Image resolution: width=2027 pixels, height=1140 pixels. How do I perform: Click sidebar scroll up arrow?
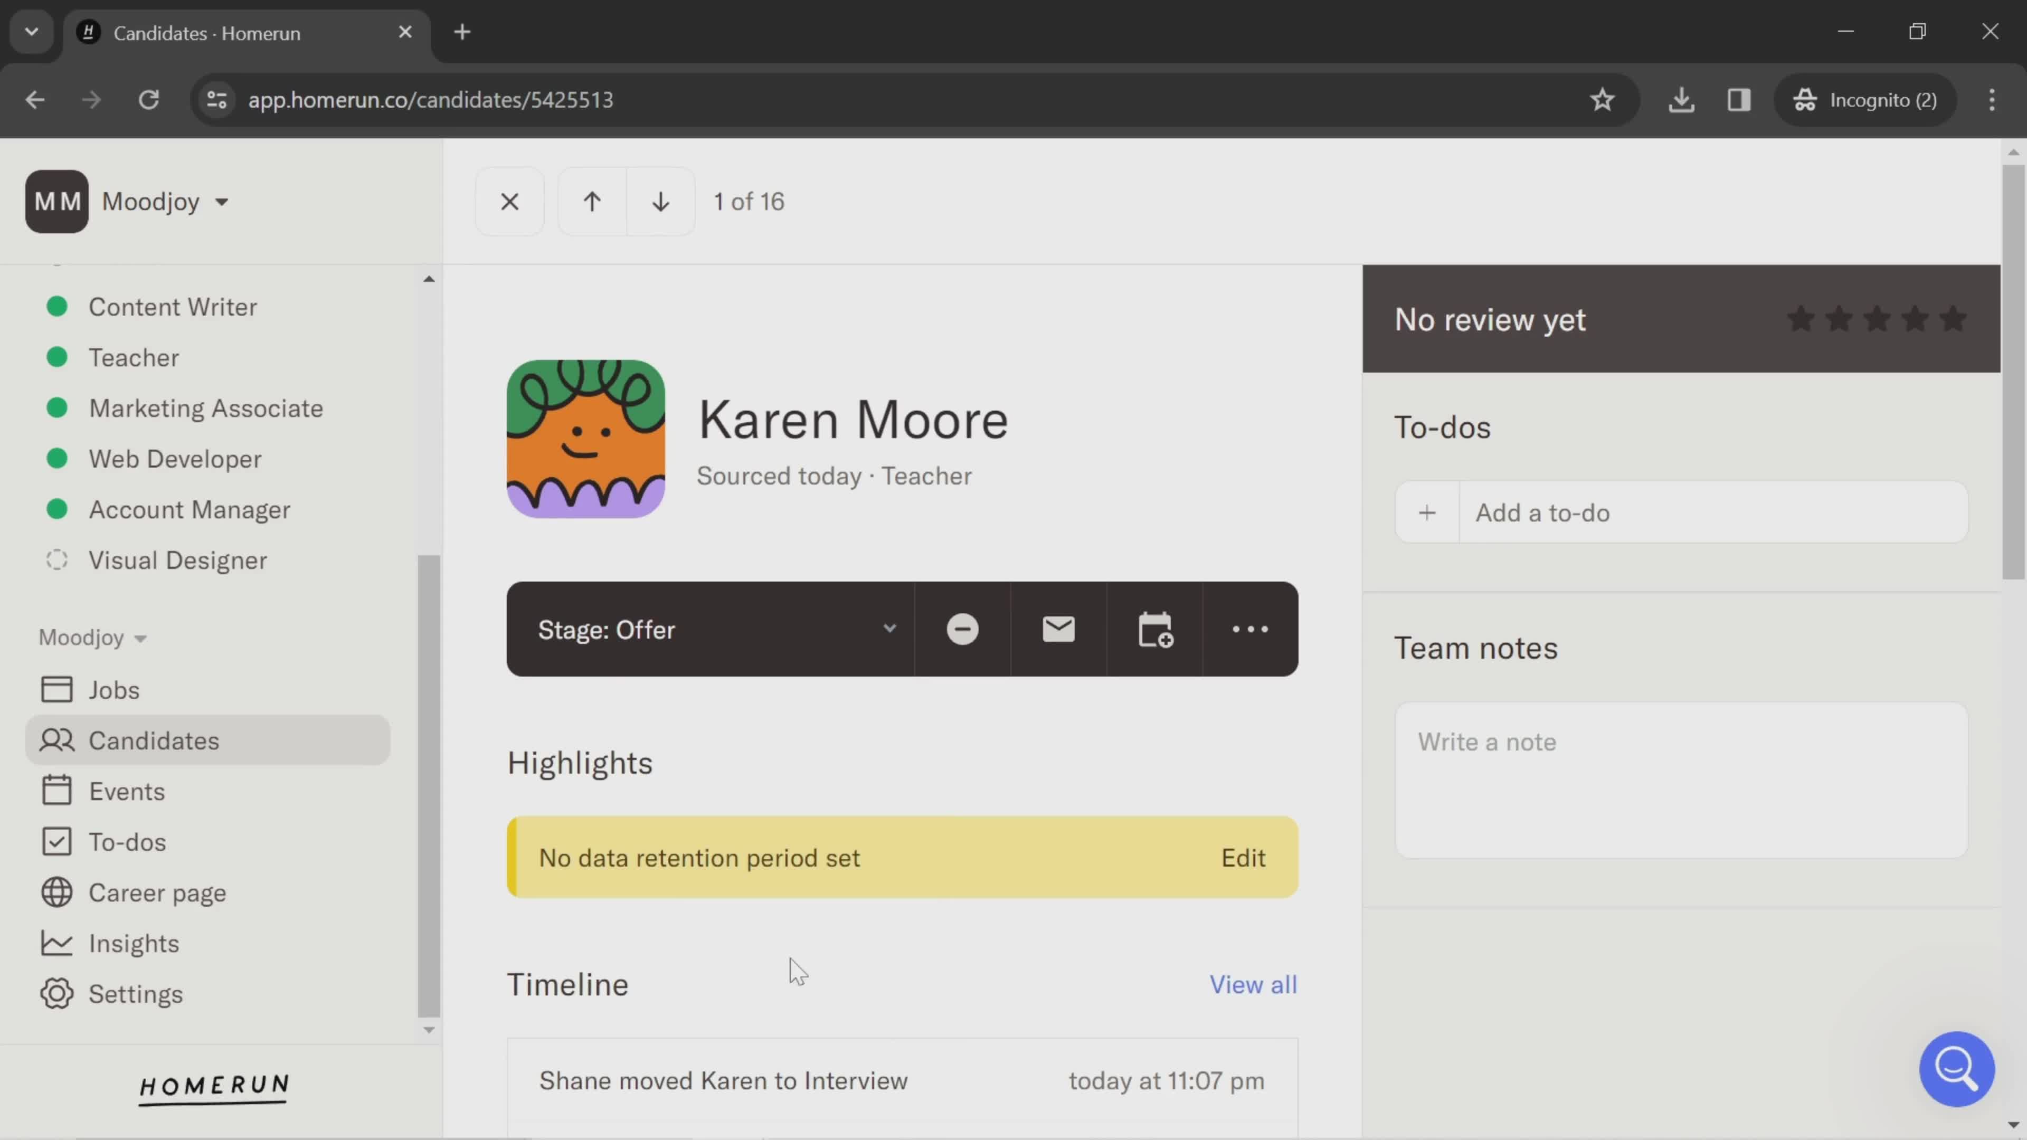tap(429, 279)
